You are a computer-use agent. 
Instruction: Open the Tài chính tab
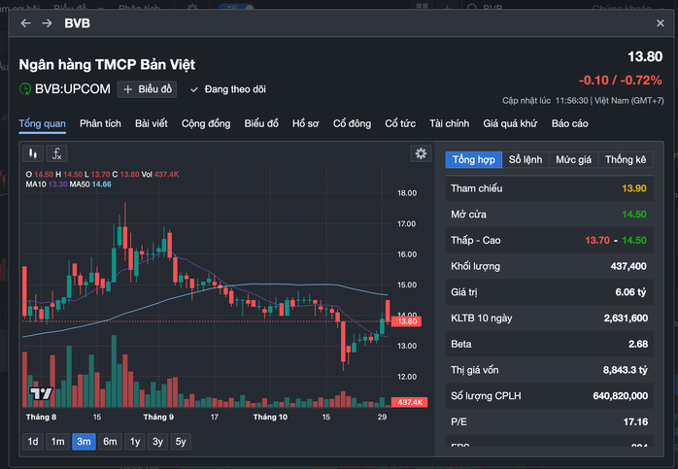point(450,123)
